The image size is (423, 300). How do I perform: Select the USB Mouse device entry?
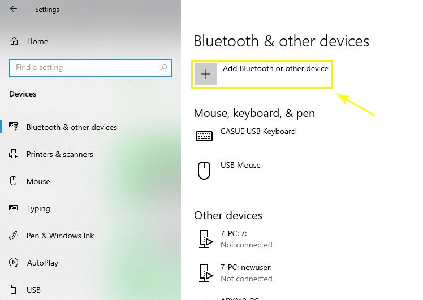(x=240, y=166)
